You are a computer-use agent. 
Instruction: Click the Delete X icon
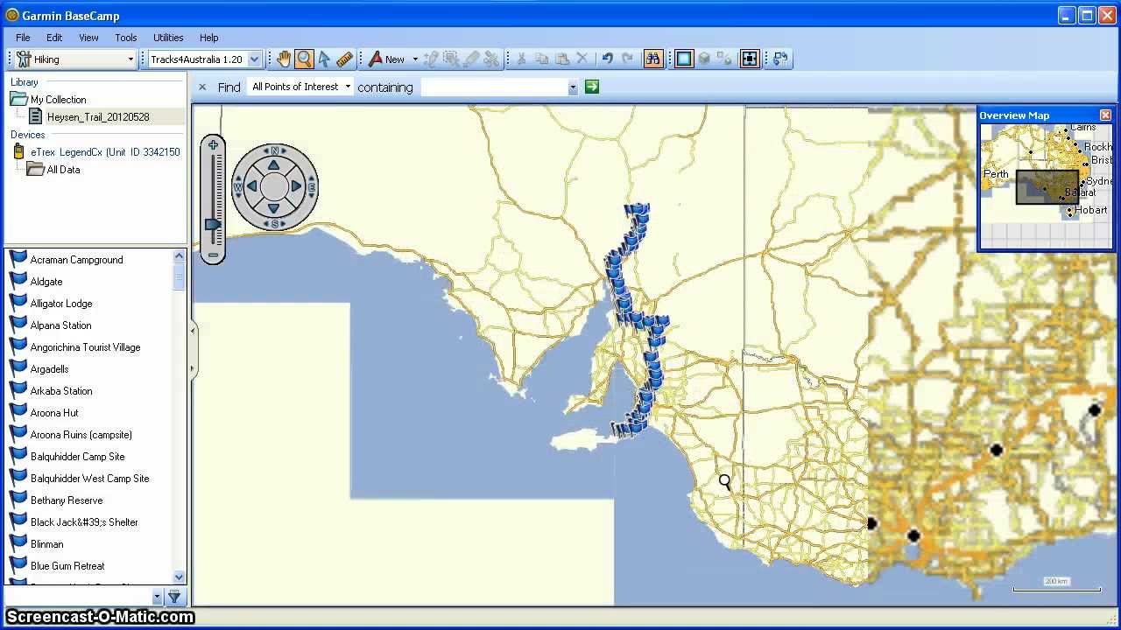point(582,59)
